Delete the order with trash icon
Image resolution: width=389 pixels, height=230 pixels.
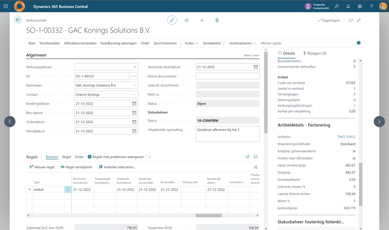tap(217, 20)
